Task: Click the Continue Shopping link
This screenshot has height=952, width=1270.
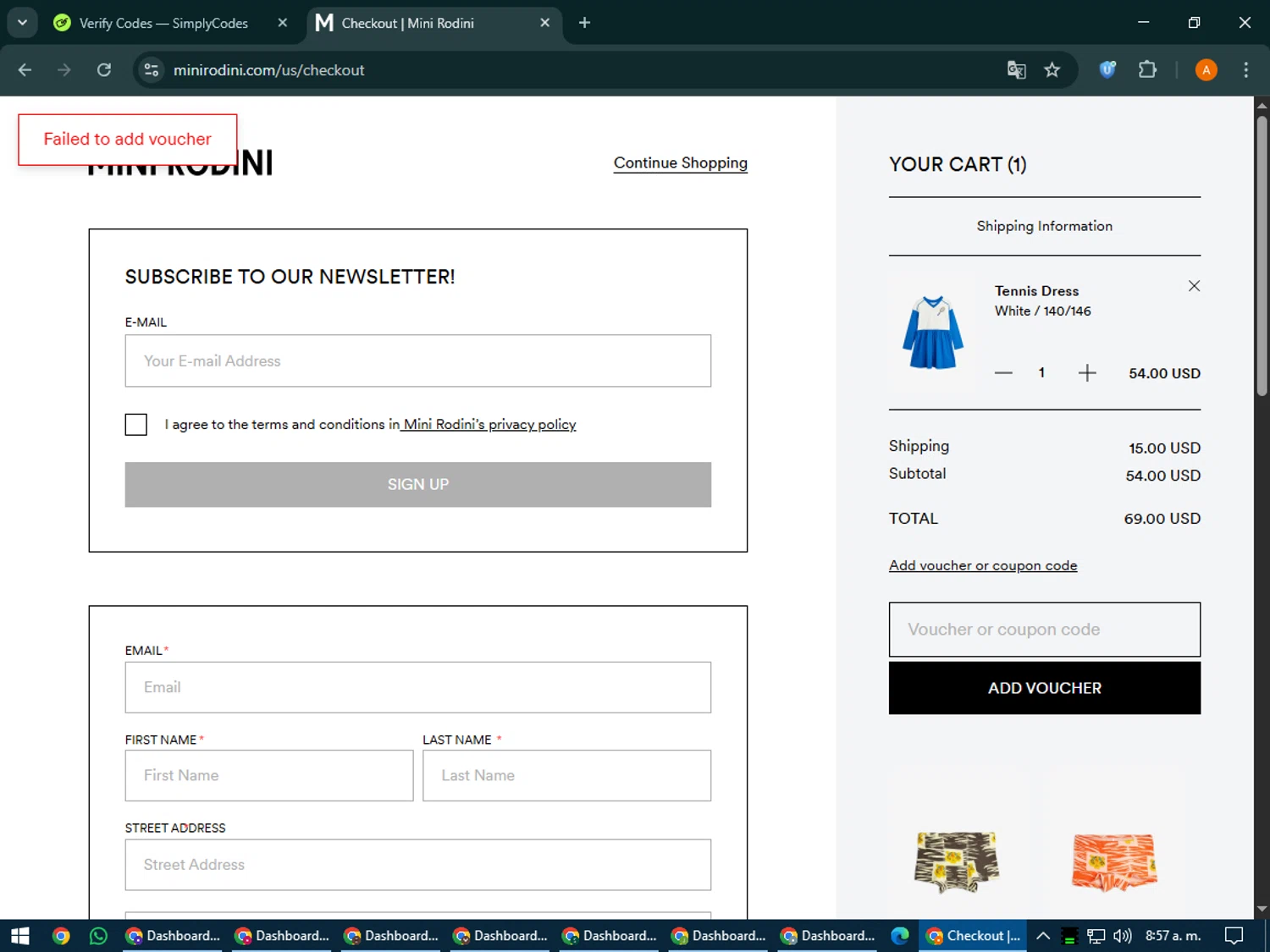Action: pyautogui.click(x=681, y=162)
